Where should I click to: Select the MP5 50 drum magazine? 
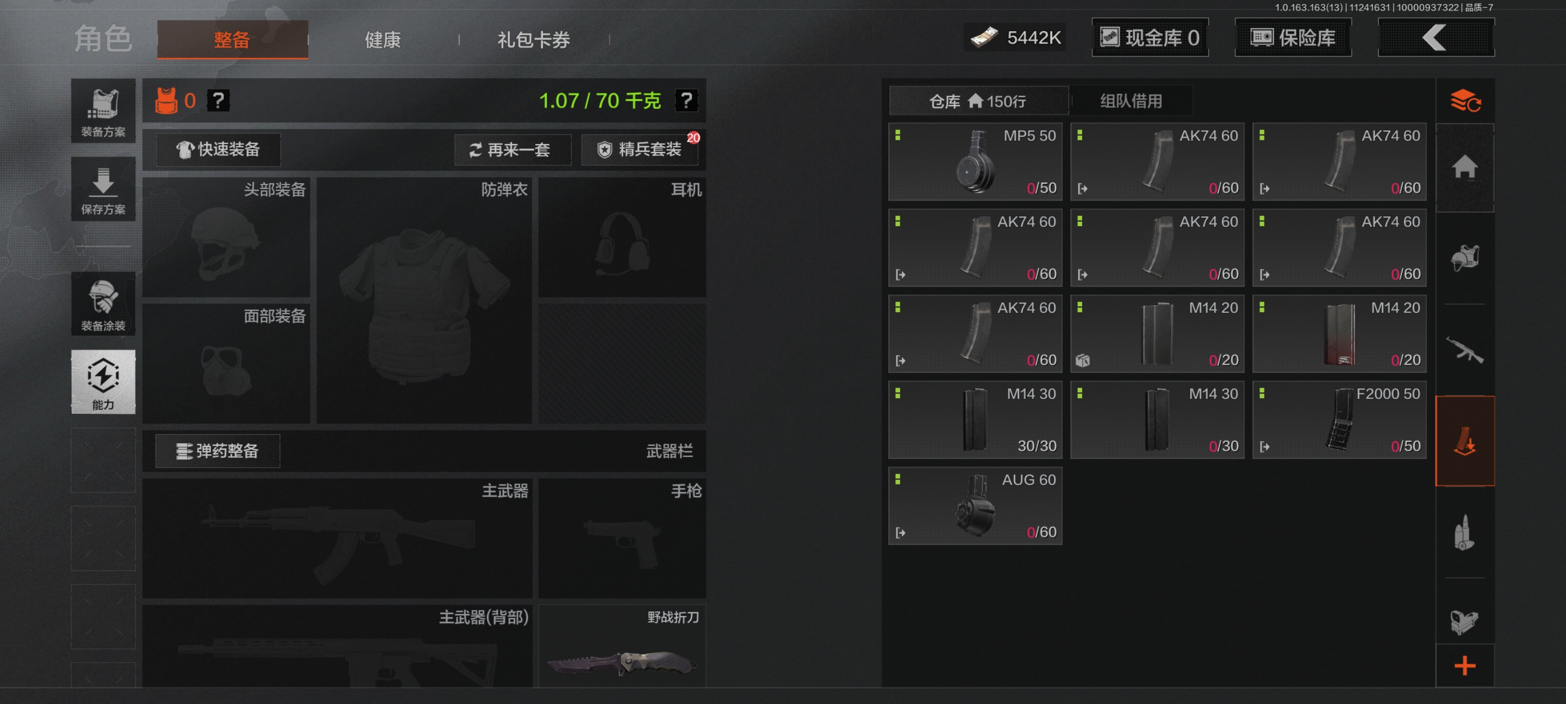(x=975, y=161)
